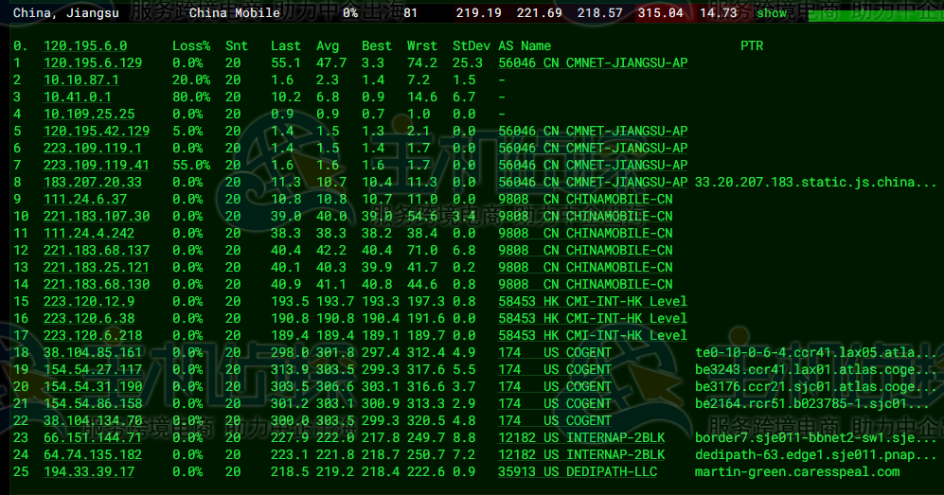Click the "AS Name" column header
Viewport: 944px width, 495px height.
(x=525, y=45)
